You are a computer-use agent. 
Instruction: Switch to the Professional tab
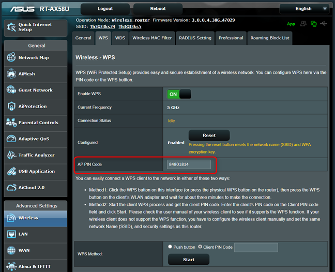(x=231, y=38)
